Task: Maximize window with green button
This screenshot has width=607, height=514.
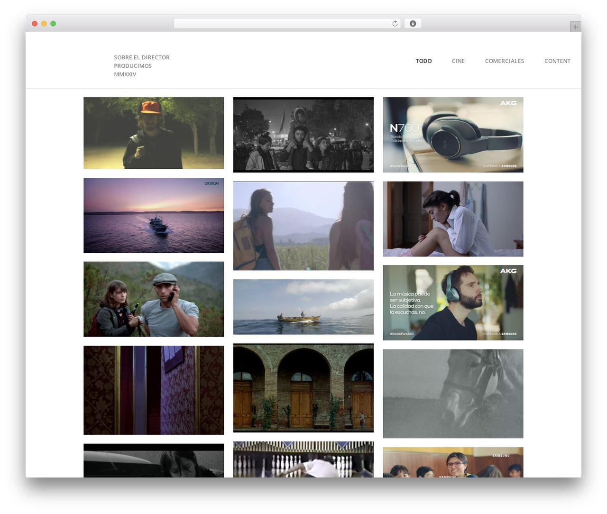Action: (53, 24)
